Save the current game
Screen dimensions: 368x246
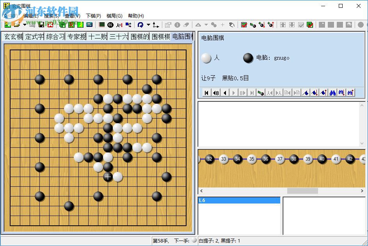[x=42, y=25]
